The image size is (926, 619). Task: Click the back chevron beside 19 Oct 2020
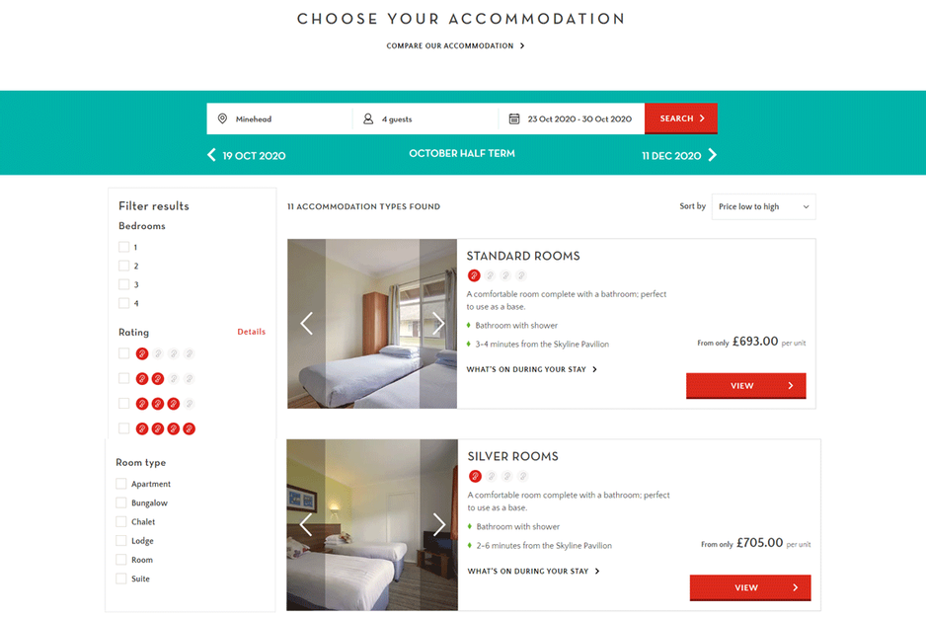tap(211, 155)
